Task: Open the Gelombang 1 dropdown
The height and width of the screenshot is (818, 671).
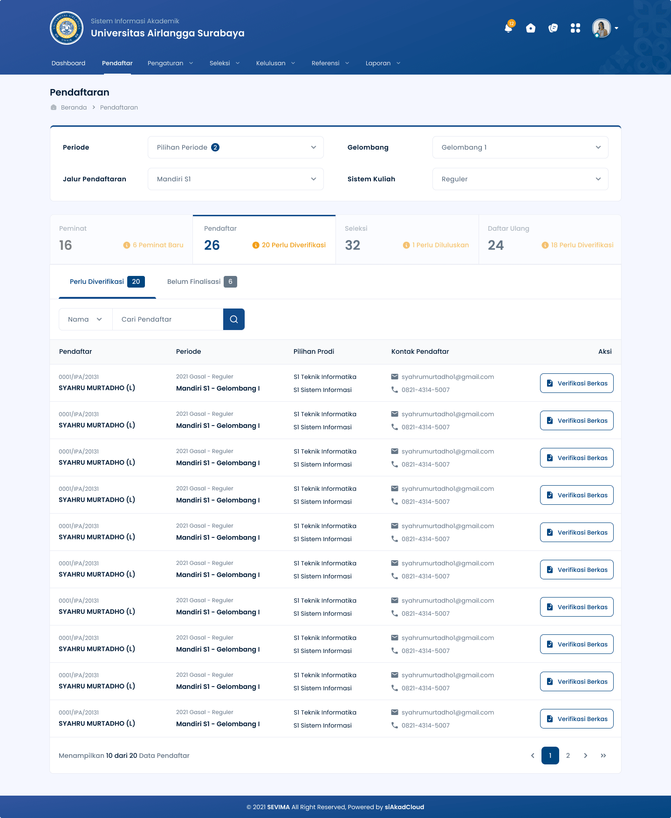Action: [520, 147]
